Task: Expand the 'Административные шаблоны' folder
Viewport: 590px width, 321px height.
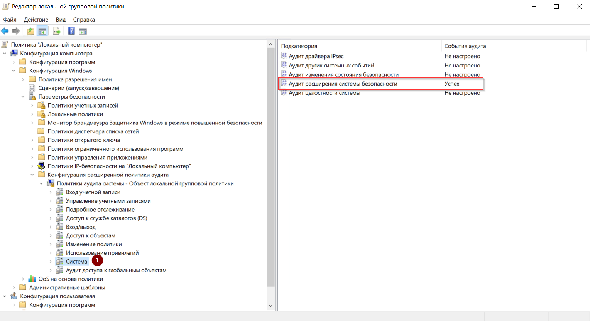Action: [x=14, y=287]
